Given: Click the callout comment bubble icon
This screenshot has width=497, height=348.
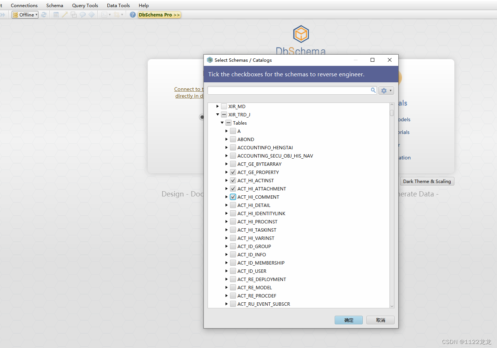Looking at the screenshot, I should coord(83,15).
